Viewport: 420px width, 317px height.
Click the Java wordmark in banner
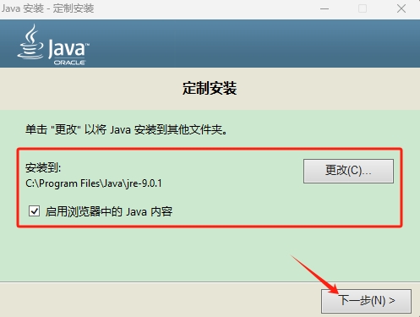(68, 49)
